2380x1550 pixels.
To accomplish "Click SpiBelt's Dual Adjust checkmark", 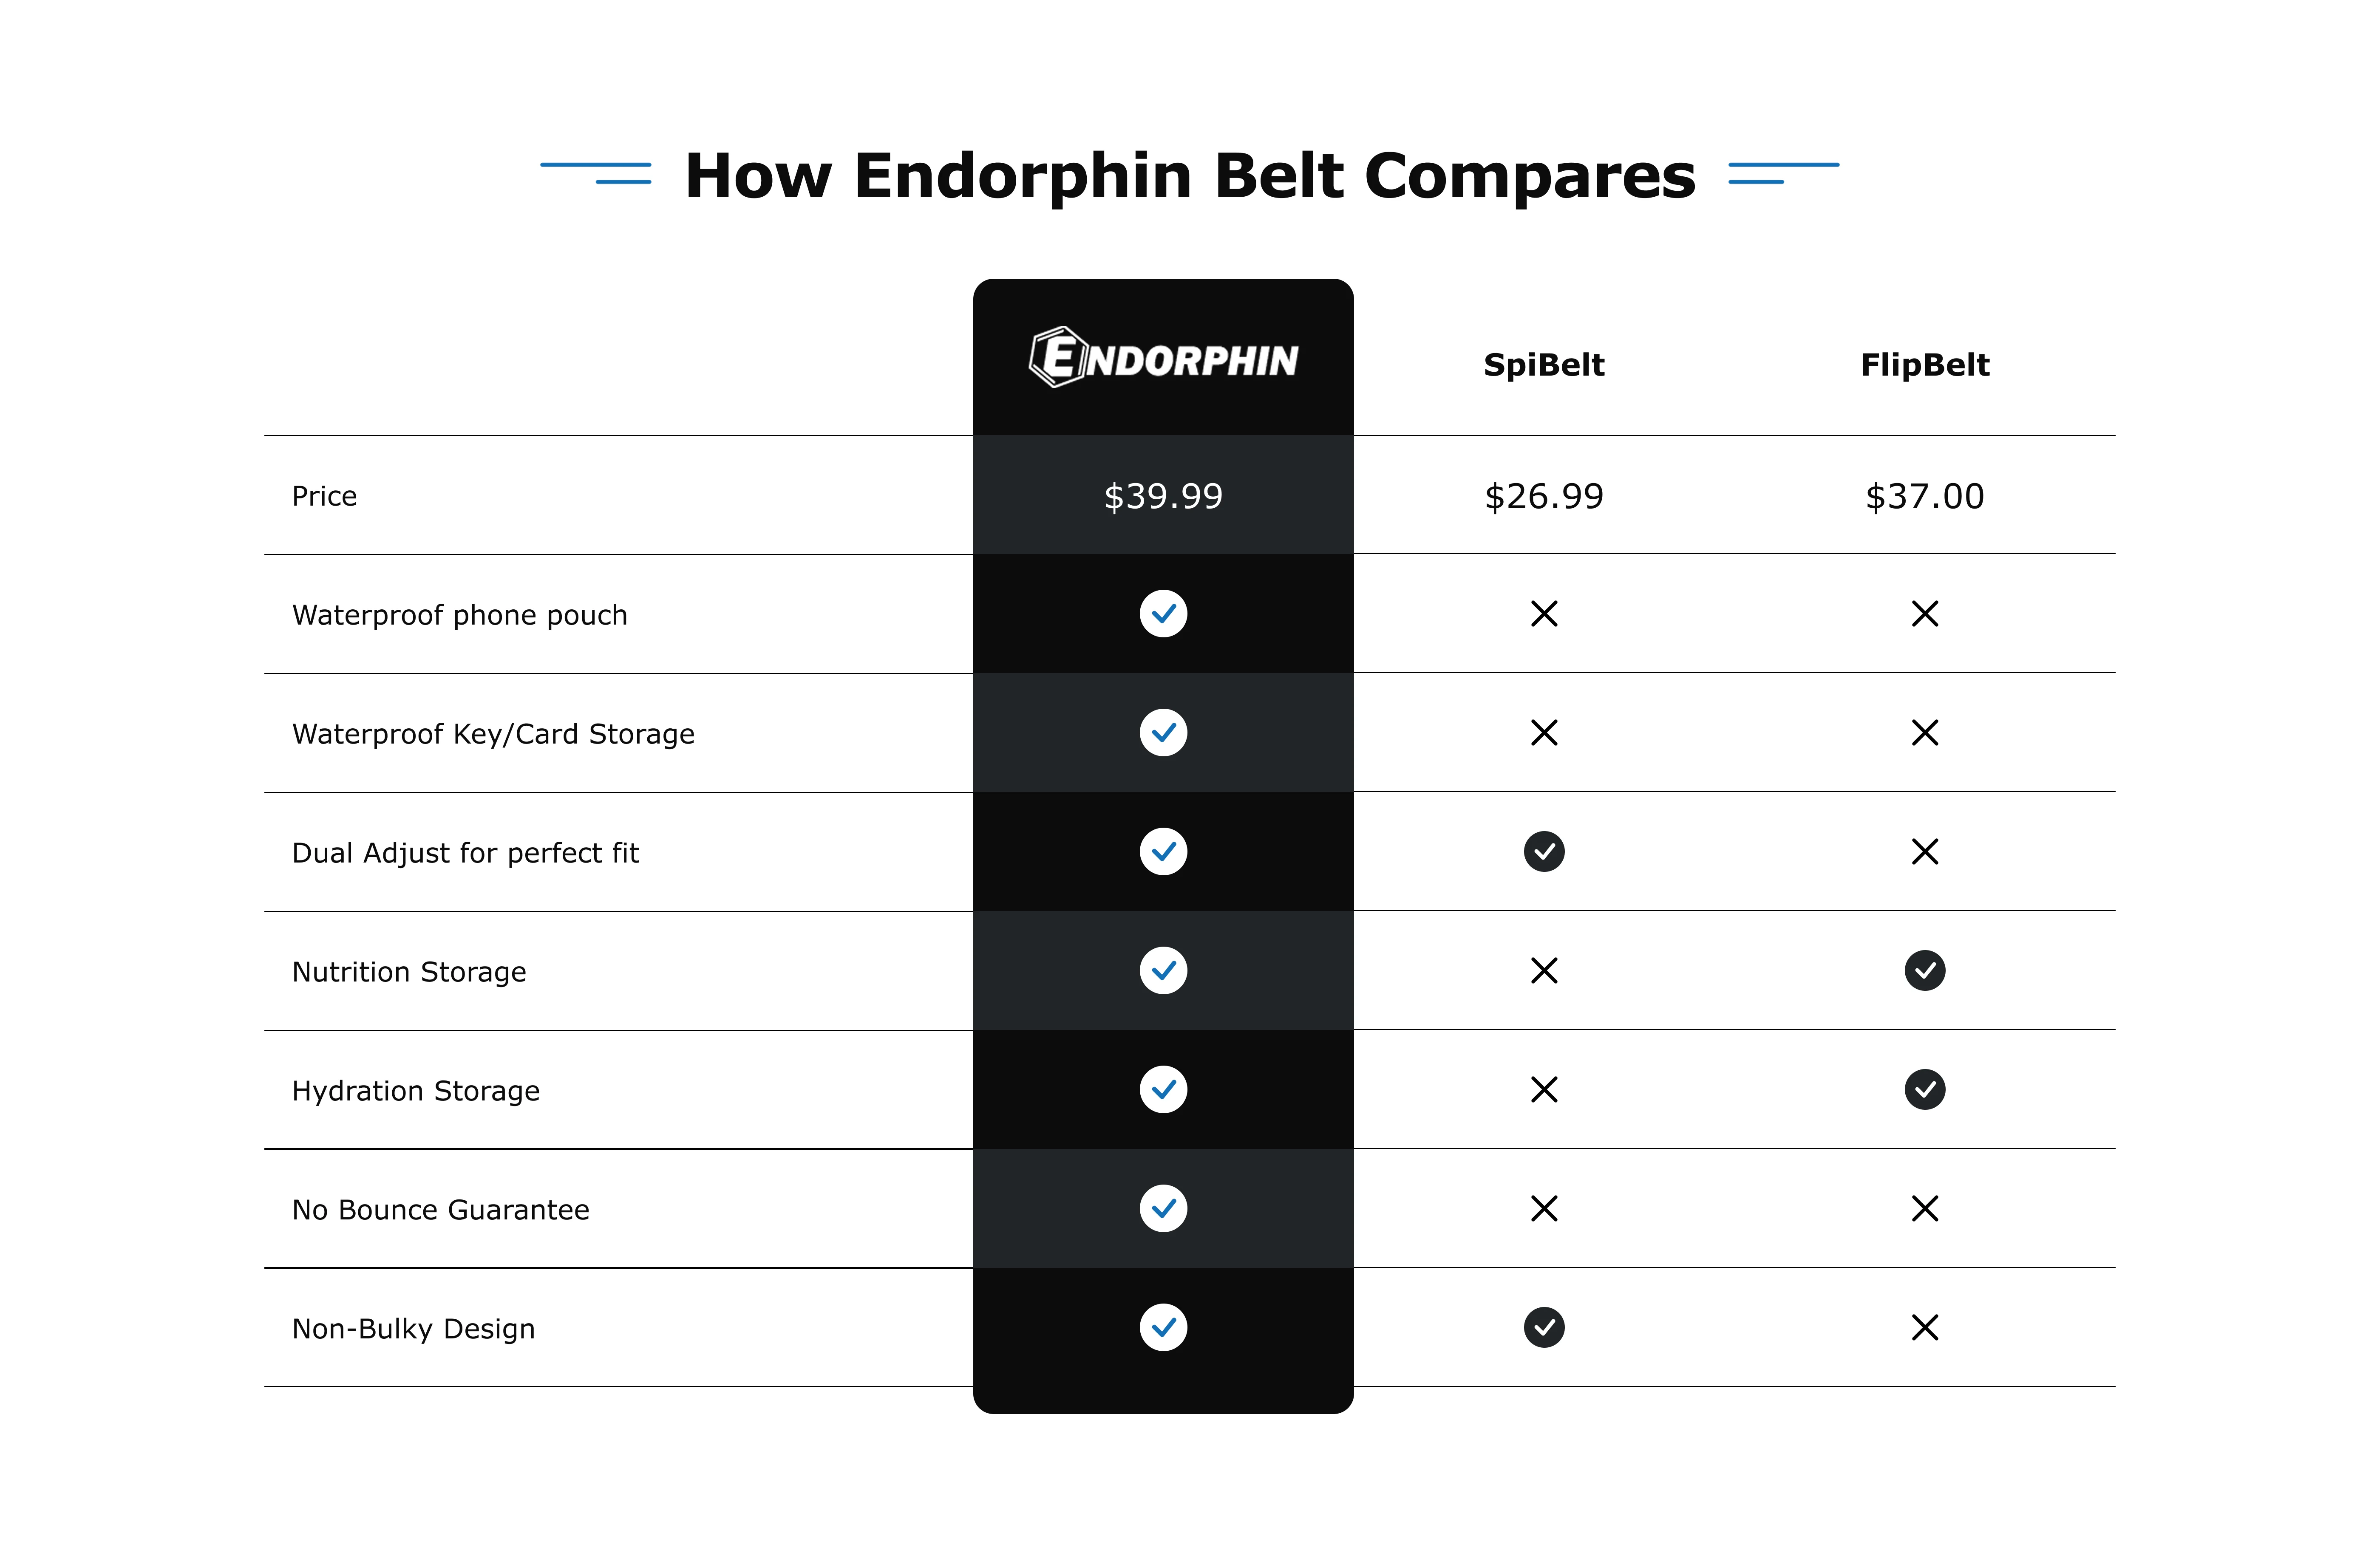I will pyautogui.click(x=1544, y=851).
